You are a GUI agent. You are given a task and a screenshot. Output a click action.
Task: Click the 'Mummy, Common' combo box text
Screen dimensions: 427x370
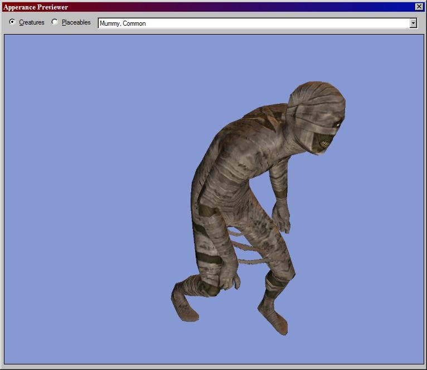[123, 23]
